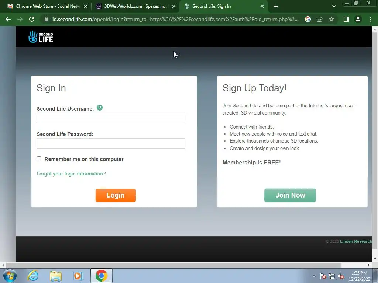Switch to the Chrome Web Store tab
This screenshot has height=283, width=378.
click(47, 6)
